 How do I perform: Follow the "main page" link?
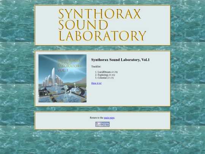click(x=109, y=118)
